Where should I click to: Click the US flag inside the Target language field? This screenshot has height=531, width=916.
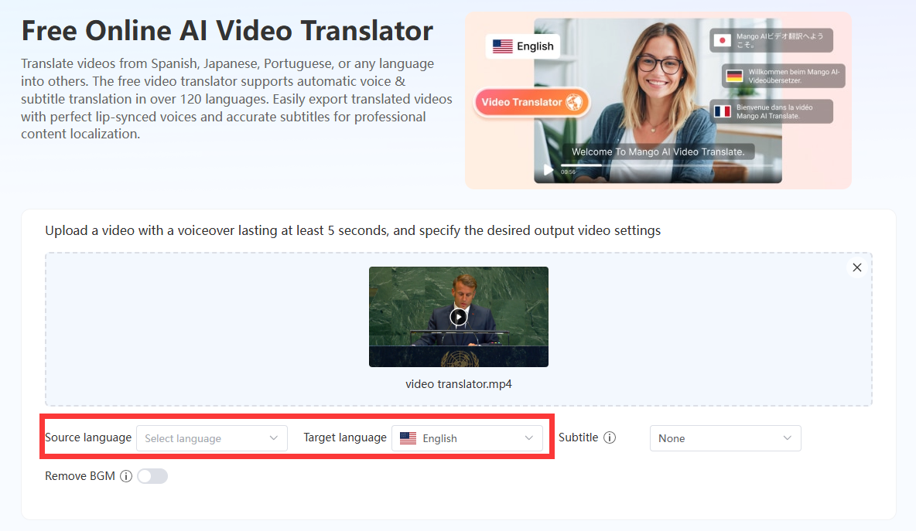408,438
